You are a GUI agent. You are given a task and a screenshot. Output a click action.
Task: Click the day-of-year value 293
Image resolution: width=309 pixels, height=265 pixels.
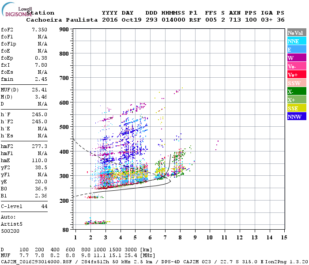point(151,20)
